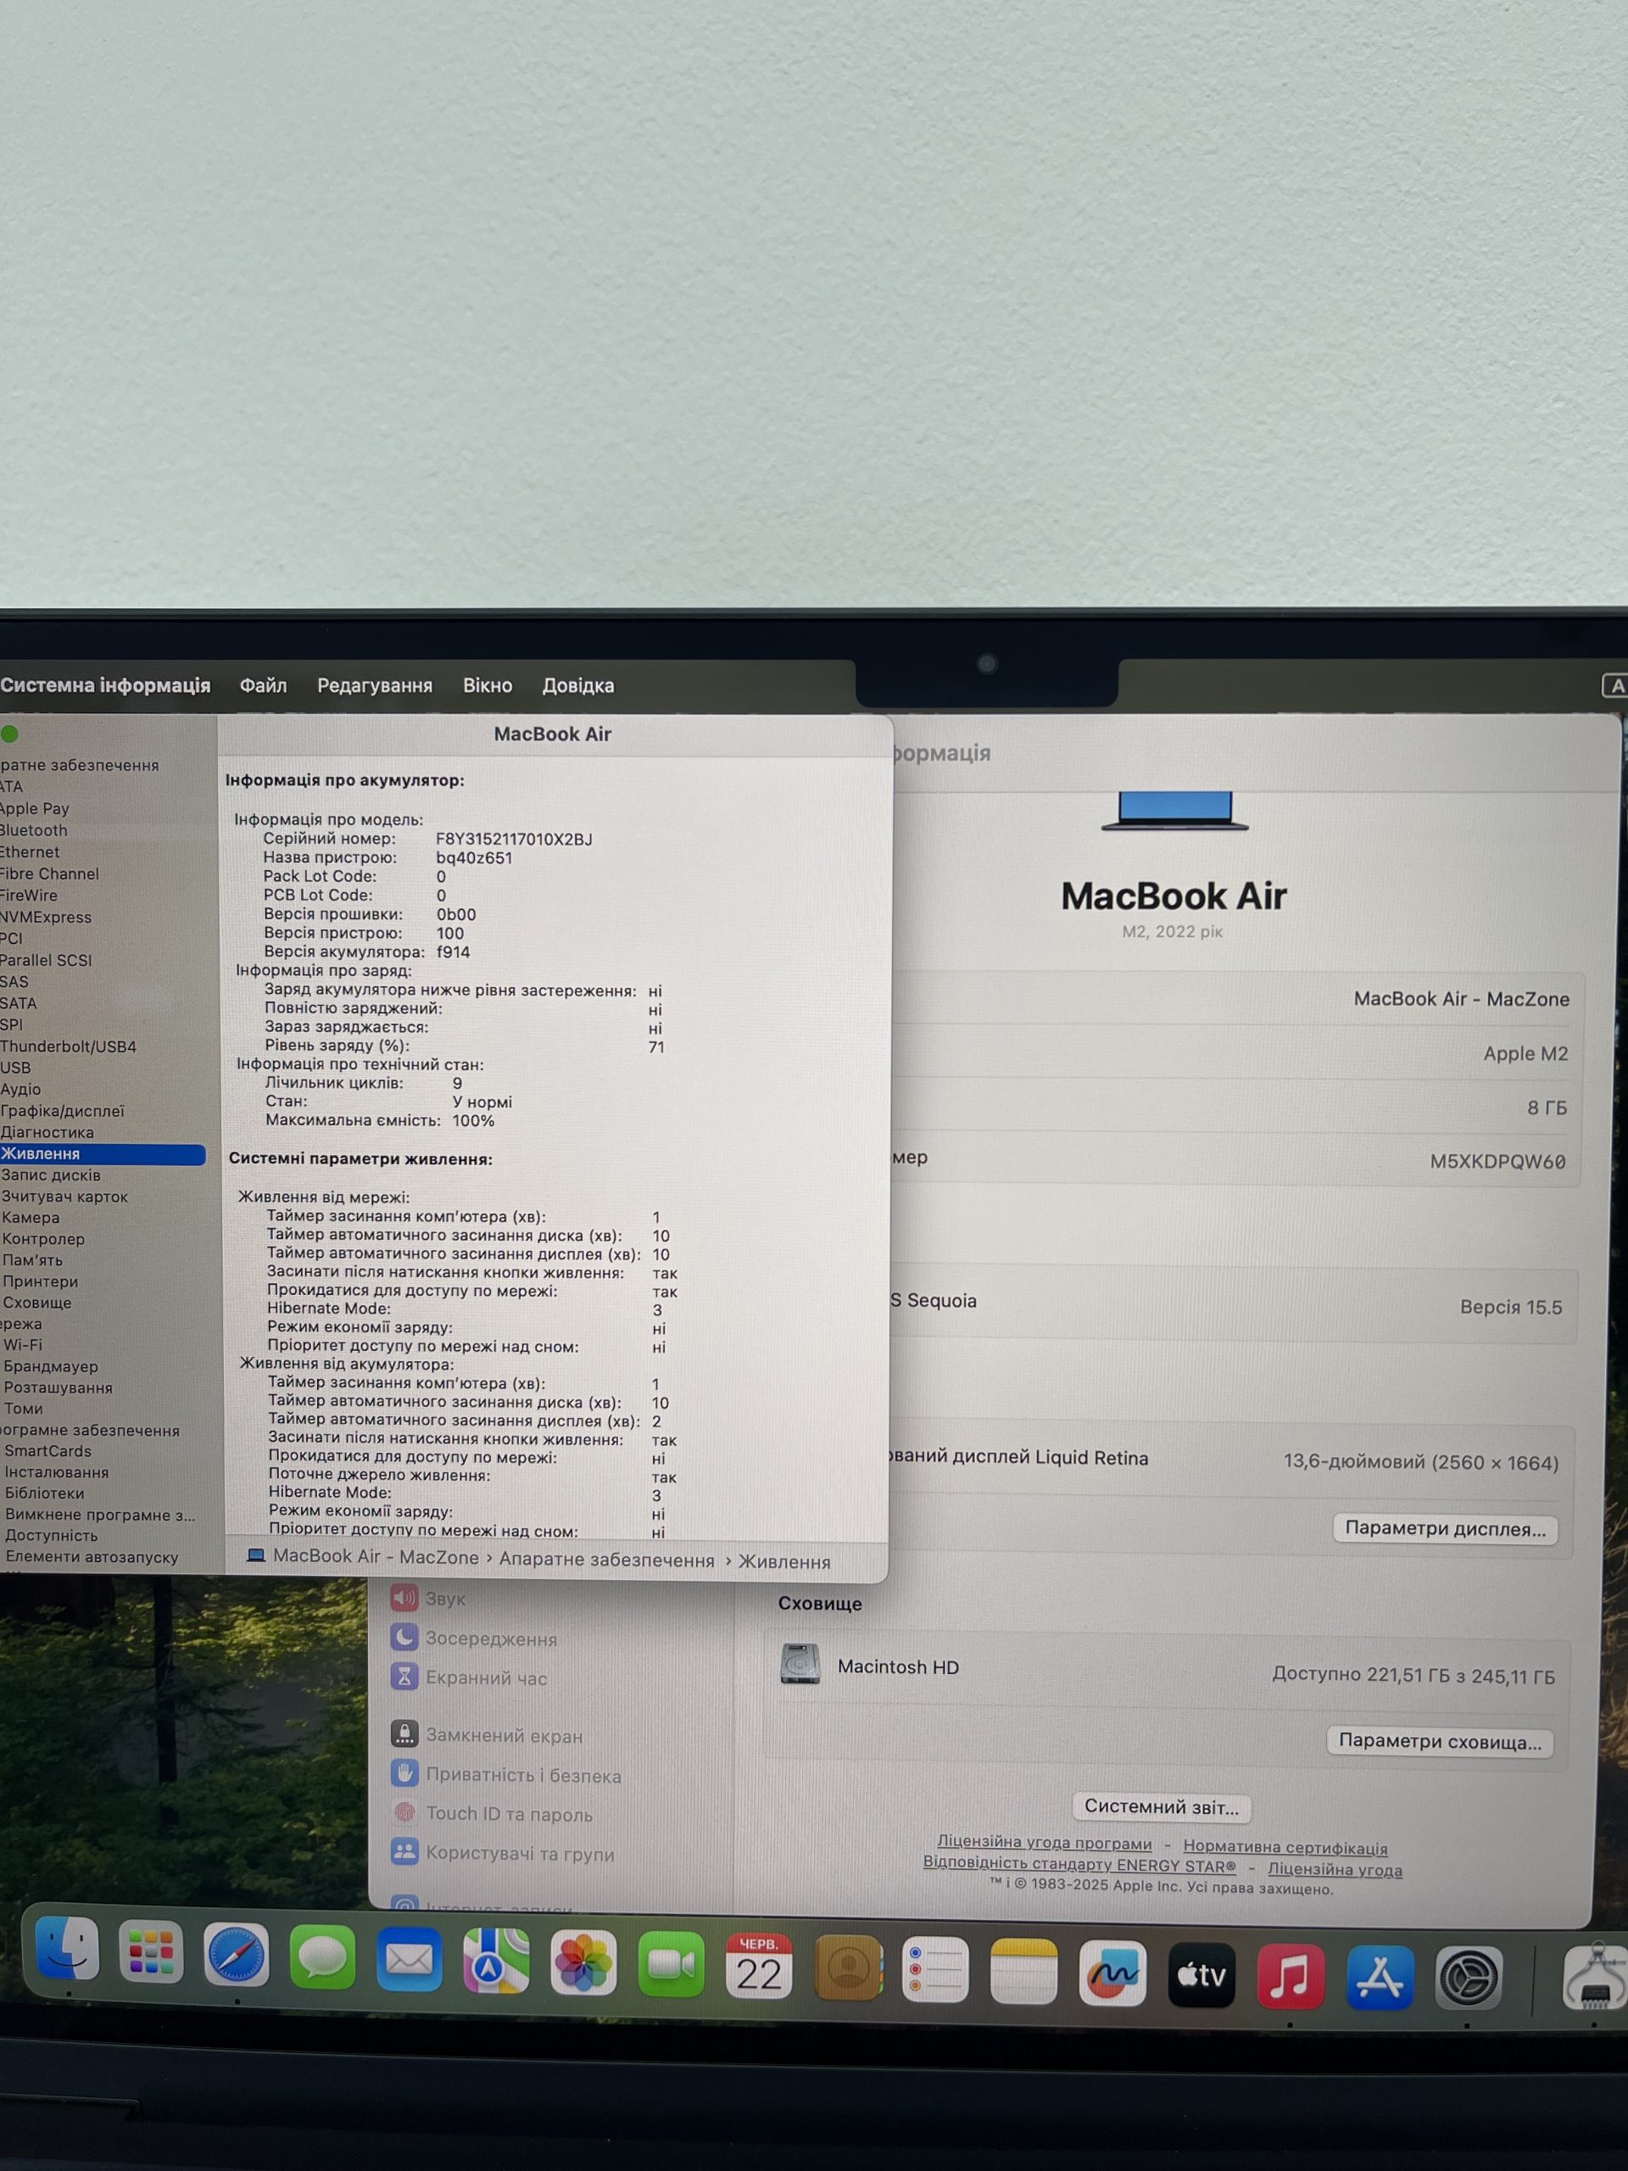Image resolution: width=1628 pixels, height=2171 pixels.
Task: Click battery serial number F8Y3152117010X2BJ
Action: tap(514, 840)
